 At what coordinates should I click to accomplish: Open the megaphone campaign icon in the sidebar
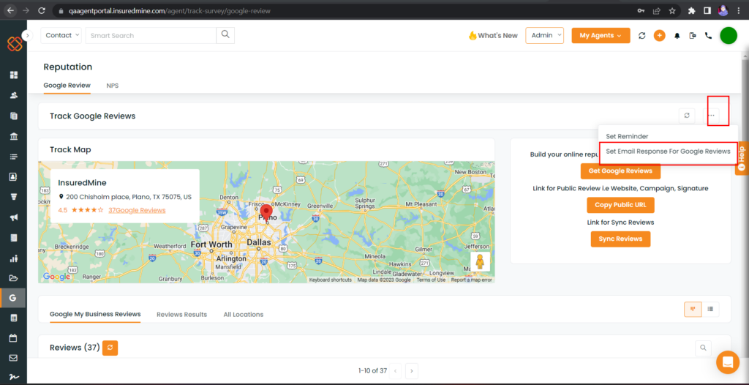13,217
